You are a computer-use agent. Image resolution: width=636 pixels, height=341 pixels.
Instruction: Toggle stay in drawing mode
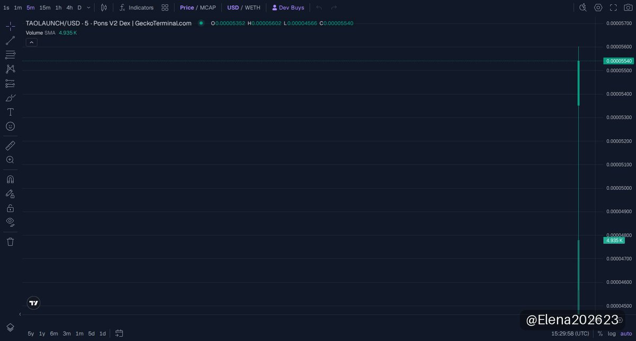10,194
